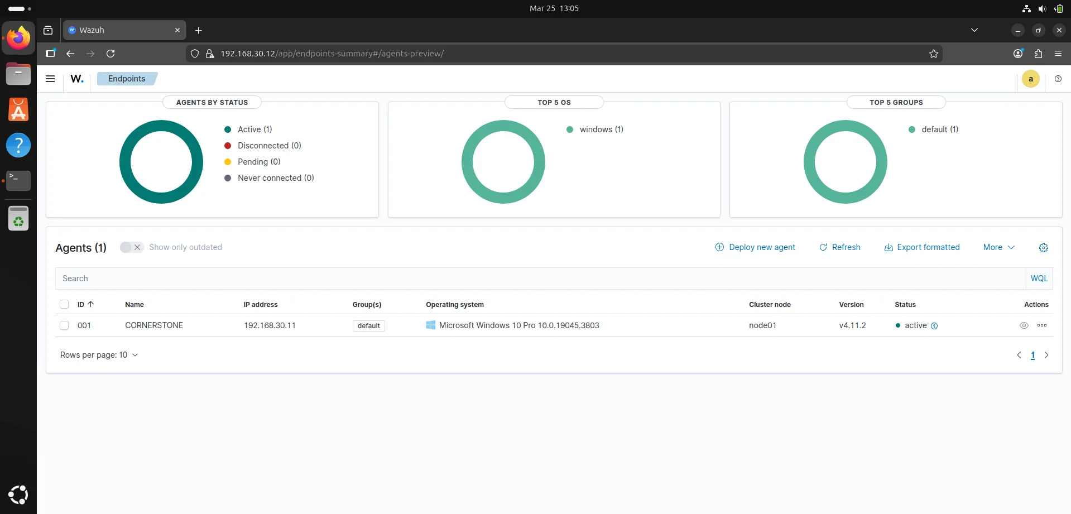Click the Wazuh W. logo
1071x514 pixels.
click(x=77, y=79)
